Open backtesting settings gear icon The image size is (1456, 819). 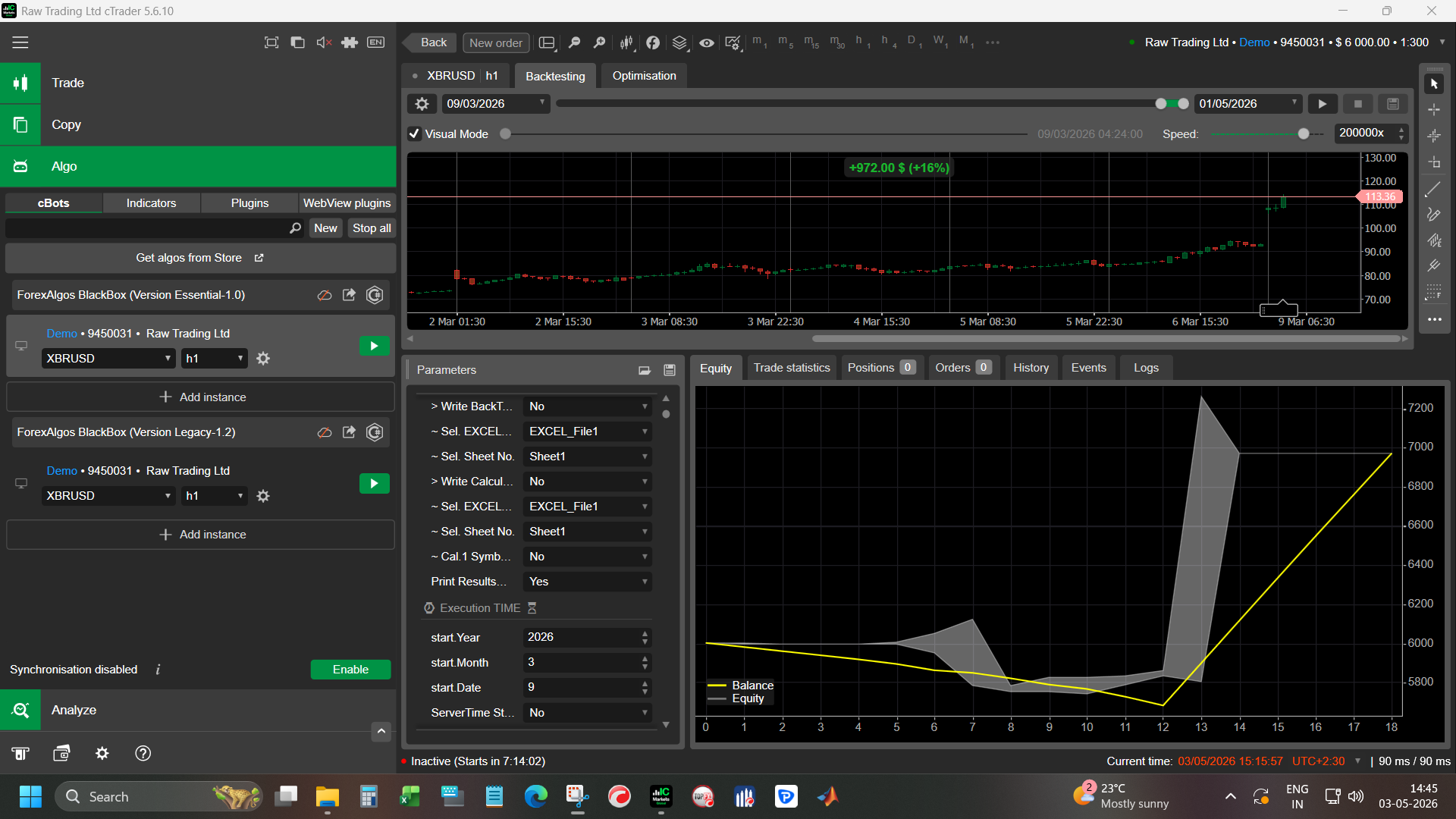(422, 104)
